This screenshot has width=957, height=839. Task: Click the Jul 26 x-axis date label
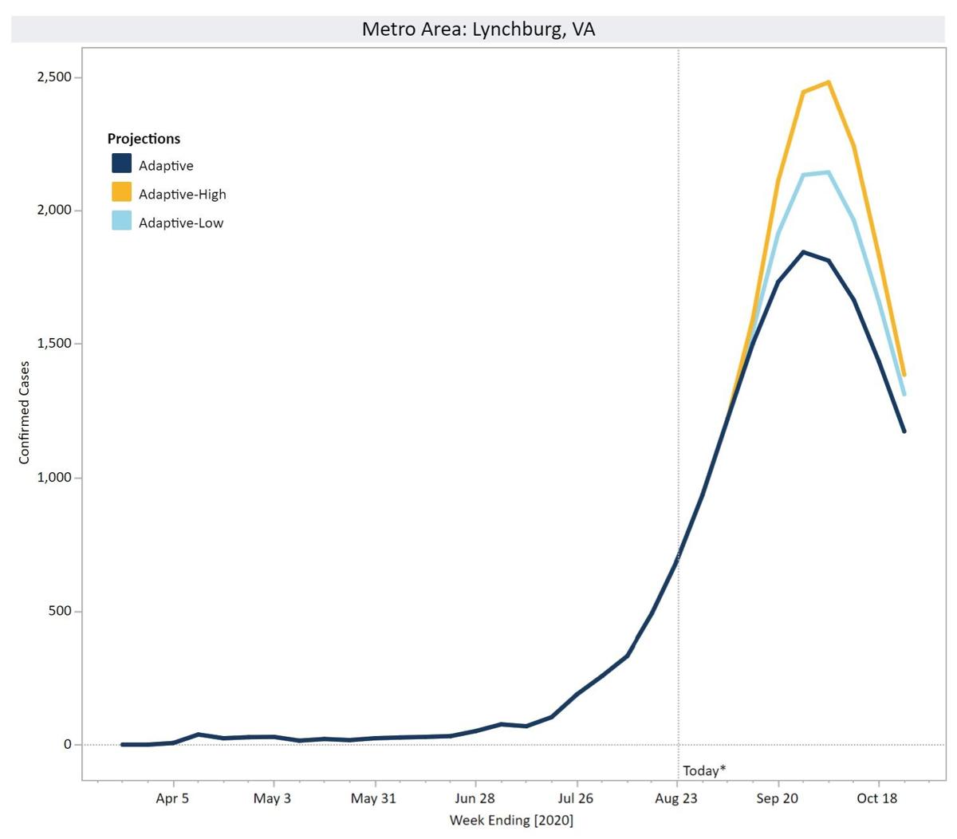[576, 798]
